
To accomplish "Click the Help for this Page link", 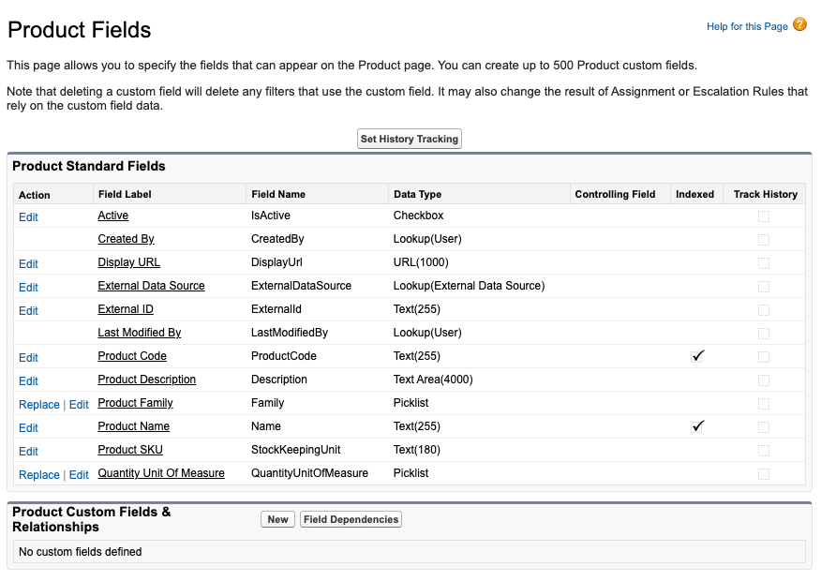I will [745, 26].
